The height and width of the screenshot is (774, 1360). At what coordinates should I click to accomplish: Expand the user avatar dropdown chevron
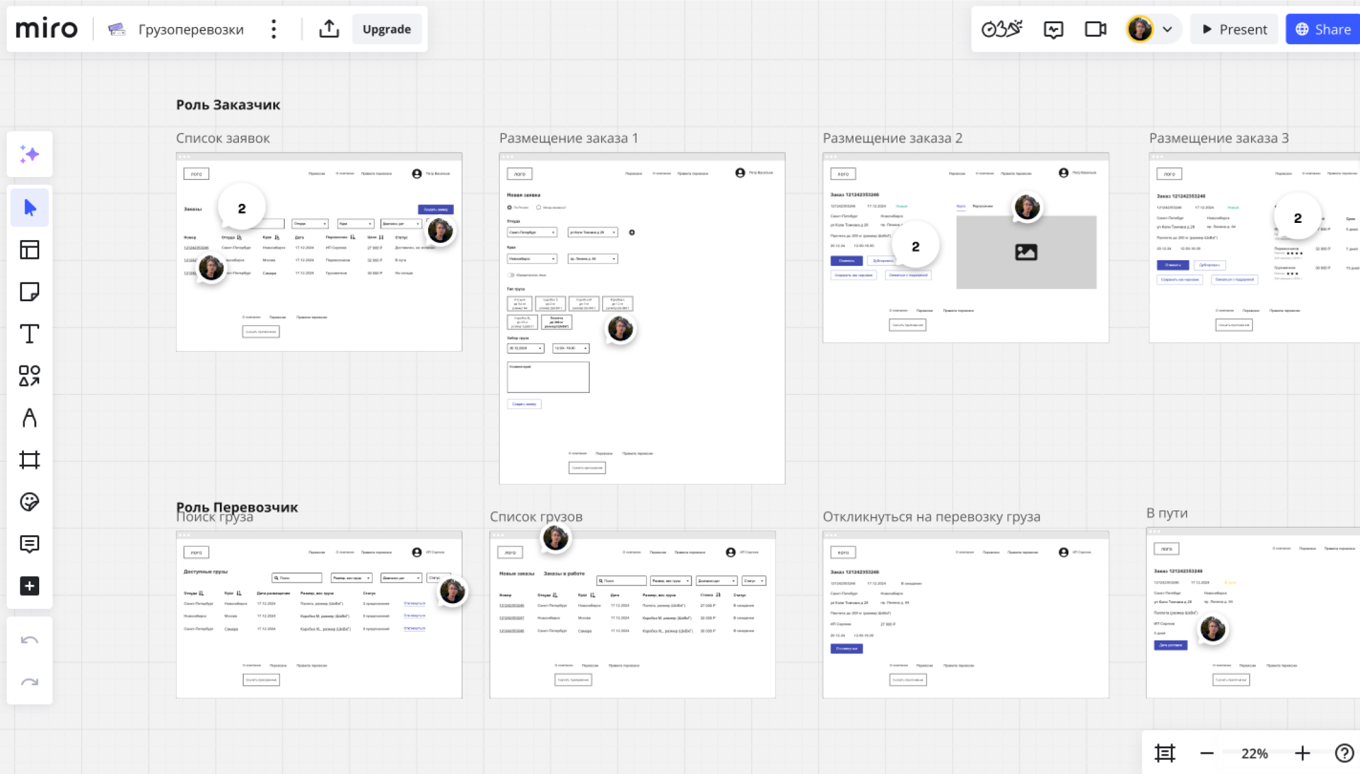1168,29
